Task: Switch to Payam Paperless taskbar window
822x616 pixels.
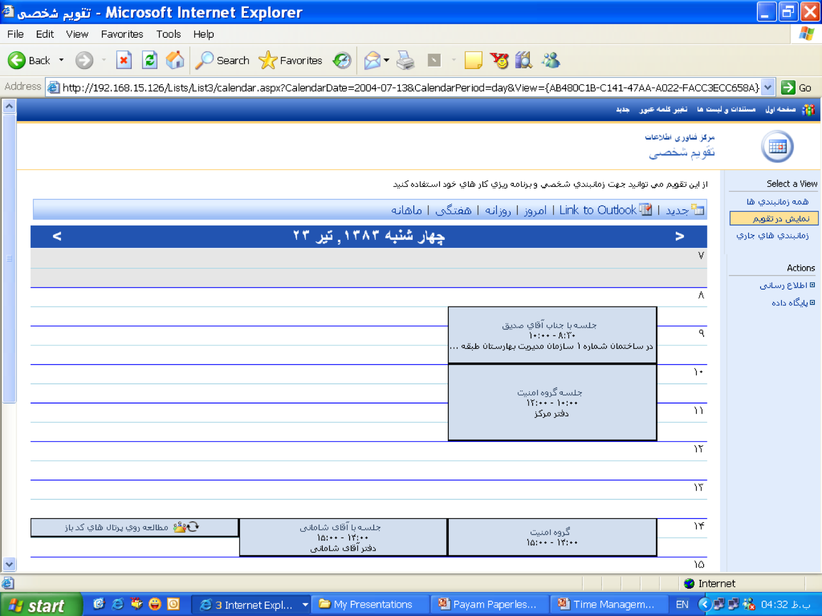Action: tap(489, 605)
